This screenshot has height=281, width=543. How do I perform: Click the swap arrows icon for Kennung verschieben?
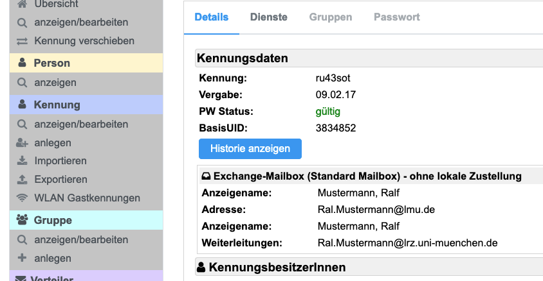pos(22,41)
